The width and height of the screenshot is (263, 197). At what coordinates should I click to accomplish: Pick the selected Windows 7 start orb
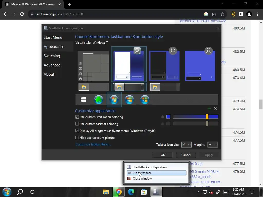pos(114,100)
